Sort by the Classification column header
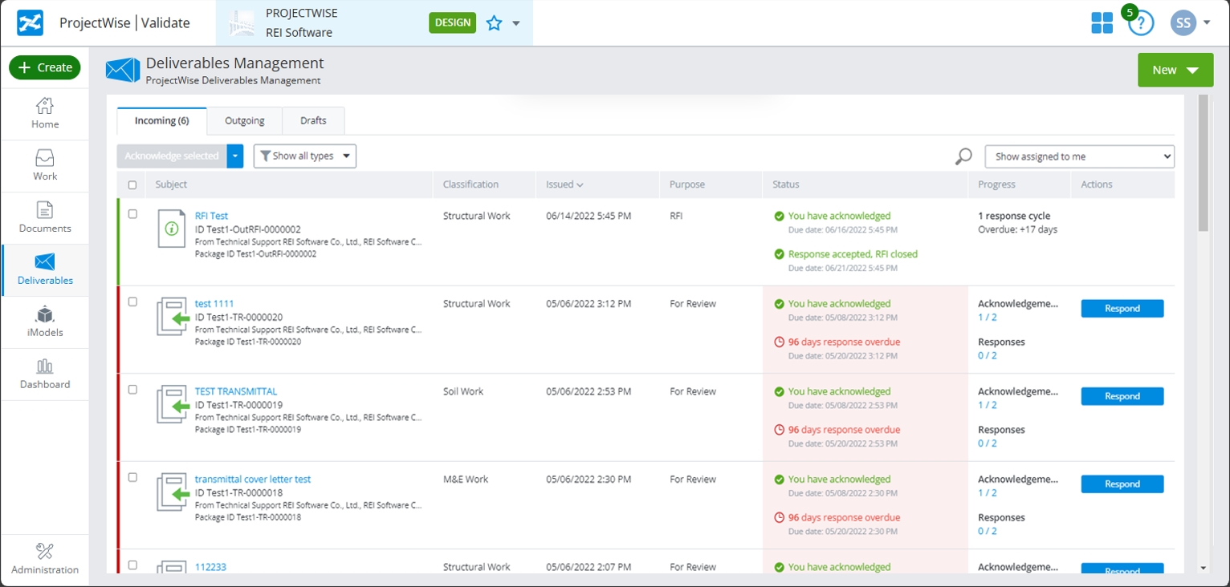 pyautogui.click(x=470, y=184)
